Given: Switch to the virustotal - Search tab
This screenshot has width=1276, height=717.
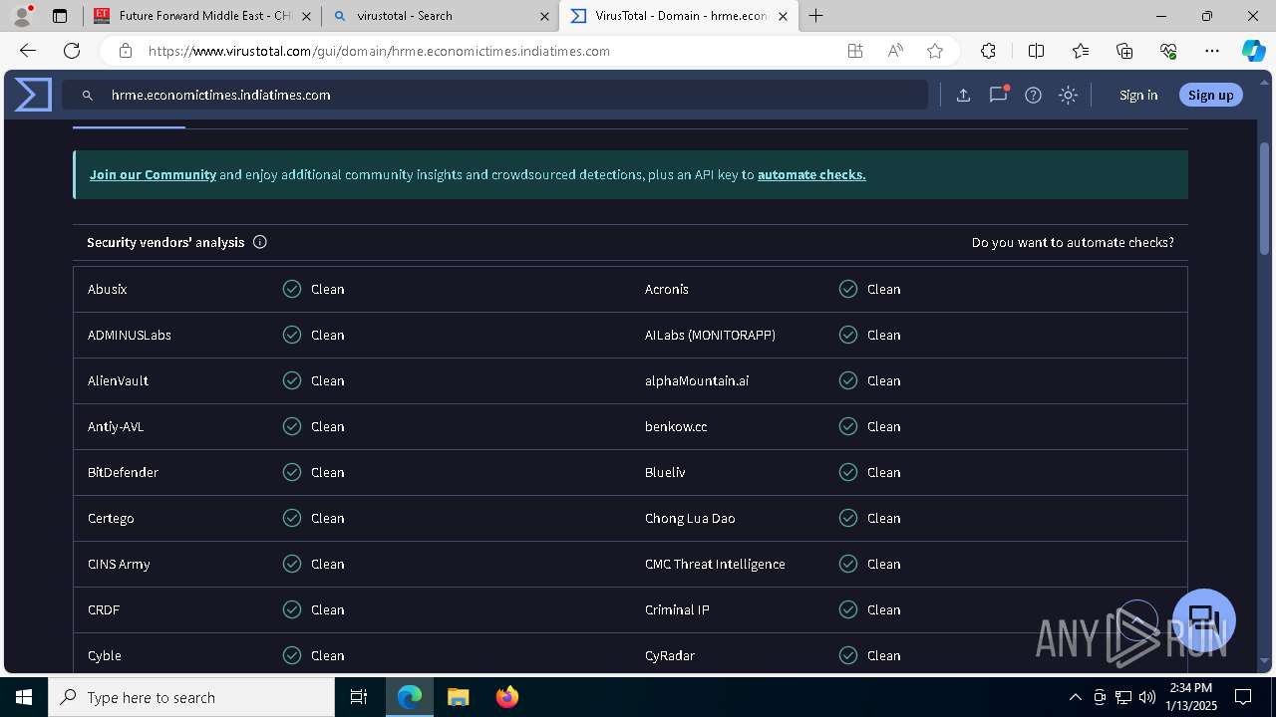Looking at the screenshot, I should coord(441,16).
